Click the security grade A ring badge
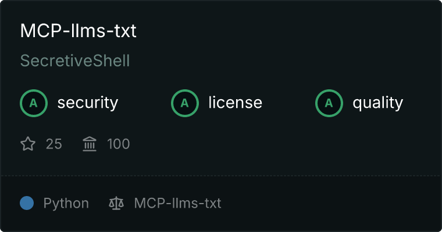This screenshot has width=442, height=232. coord(34,103)
